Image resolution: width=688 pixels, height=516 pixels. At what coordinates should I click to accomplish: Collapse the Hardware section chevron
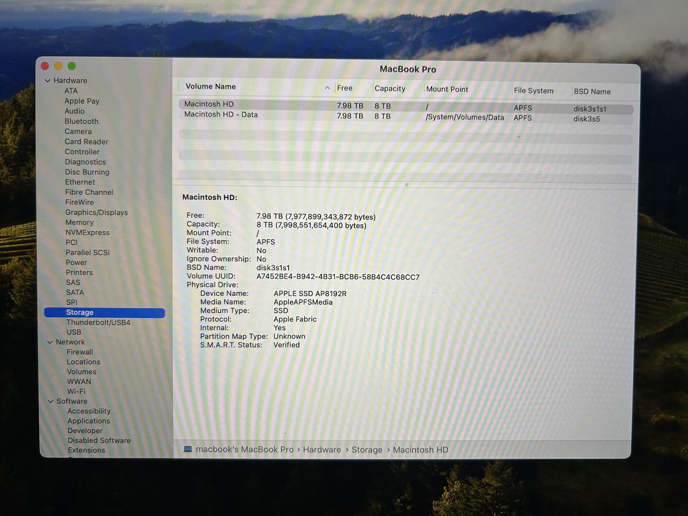47,81
